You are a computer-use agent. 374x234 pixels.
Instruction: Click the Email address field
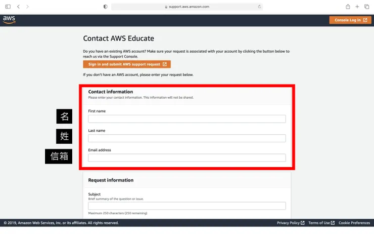[186, 158]
